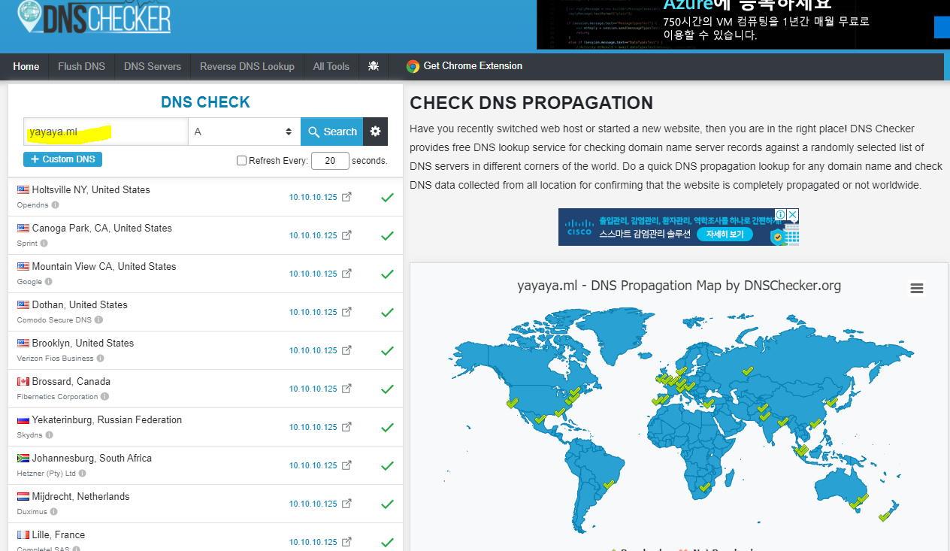The width and height of the screenshot is (950, 551).
Task: Click the 'CHECK DNS PROPAGATION' heading
Action: [x=531, y=103]
